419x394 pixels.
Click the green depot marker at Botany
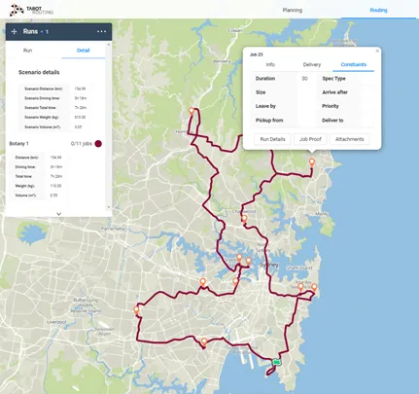tap(276, 362)
